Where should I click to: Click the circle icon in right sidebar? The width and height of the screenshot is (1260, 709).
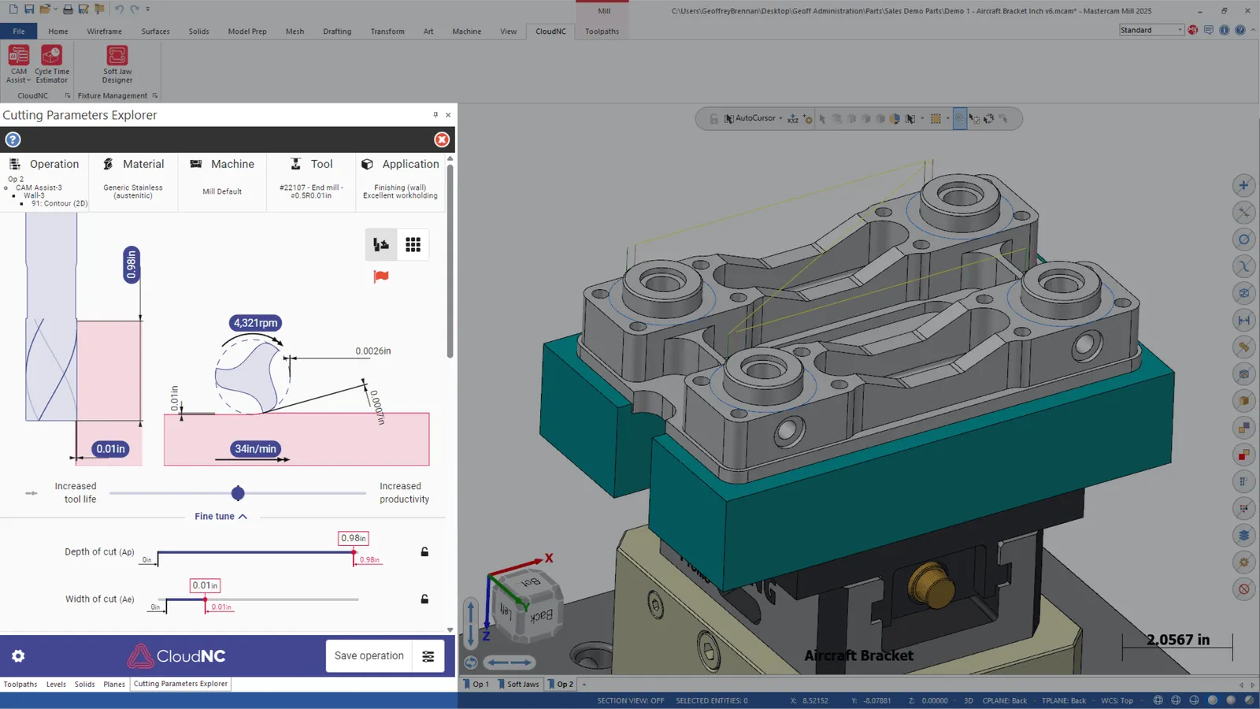click(x=1243, y=239)
